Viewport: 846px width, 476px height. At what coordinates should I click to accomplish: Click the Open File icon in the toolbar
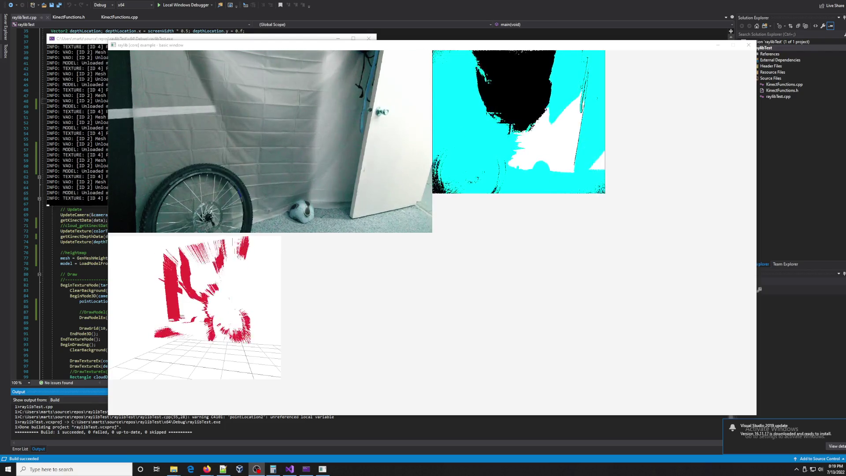click(x=43, y=5)
